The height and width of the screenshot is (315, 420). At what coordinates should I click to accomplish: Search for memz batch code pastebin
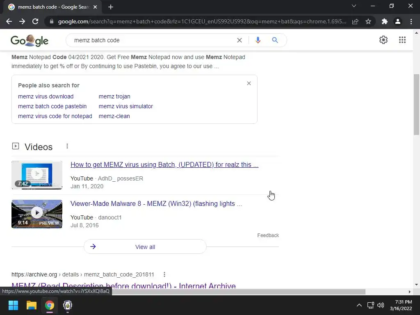pyautogui.click(x=52, y=106)
